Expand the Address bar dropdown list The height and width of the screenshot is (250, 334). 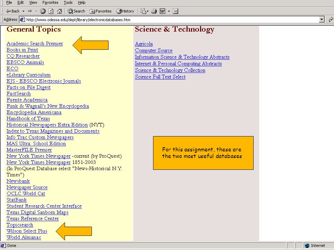pyautogui.click(x=321, y=20)
